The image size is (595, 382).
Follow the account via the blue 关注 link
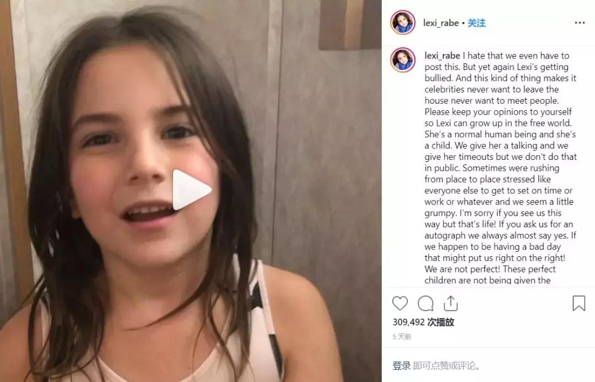pyautogui.click(x=476, y=23)
